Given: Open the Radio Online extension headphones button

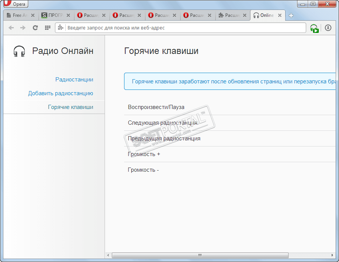Looking at the screenshot, I should [314, 28].
